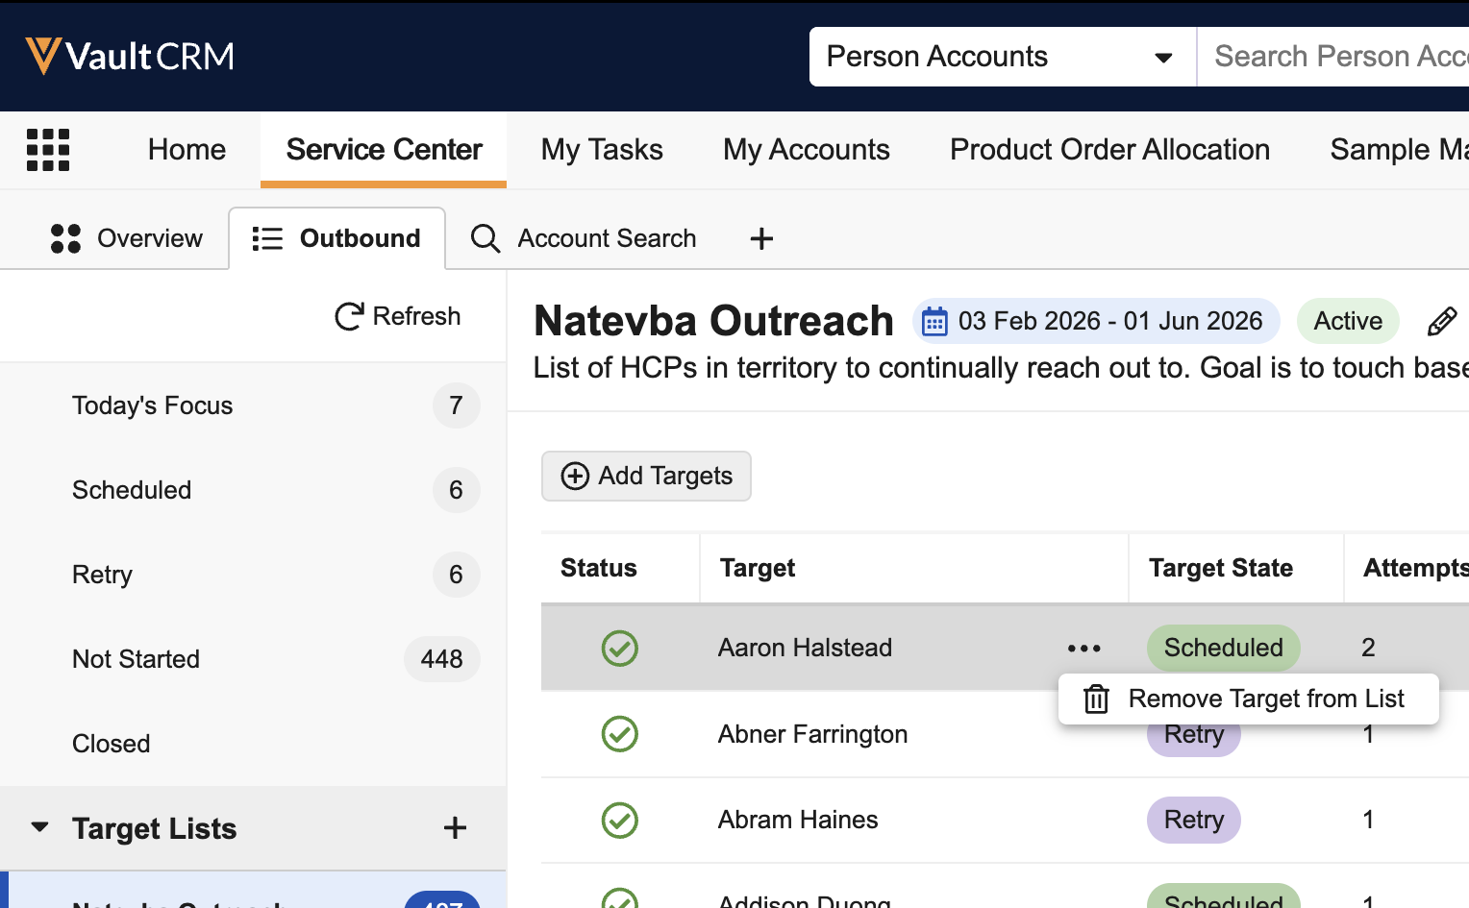Click the calendar icon in date range

[x=934, y=321]
